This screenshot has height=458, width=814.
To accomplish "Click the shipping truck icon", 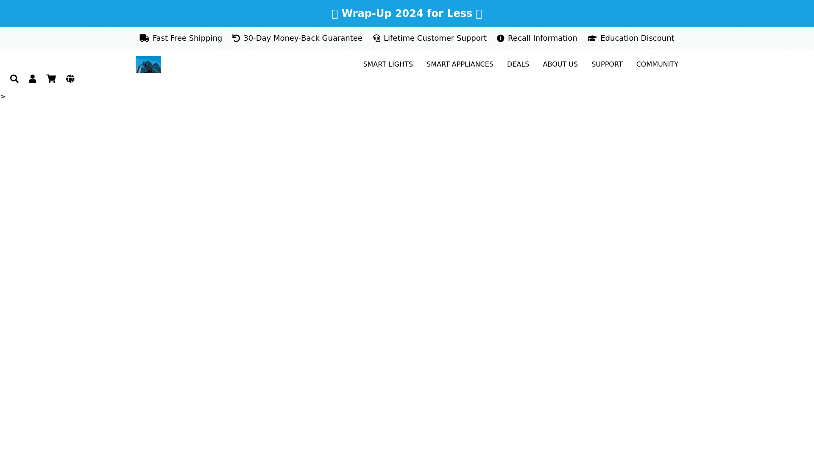I will (x=144, y=39).
